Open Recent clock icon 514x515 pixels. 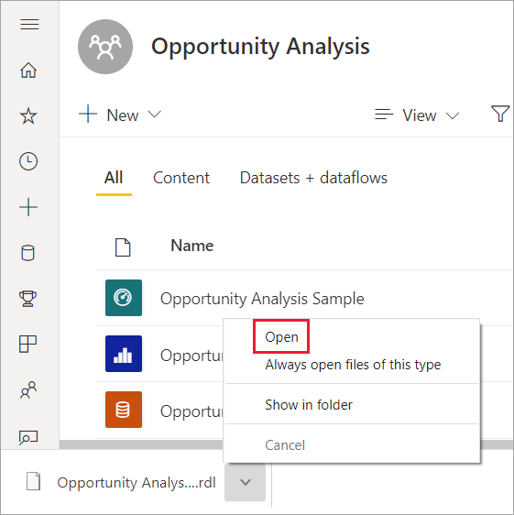[28, 161]
